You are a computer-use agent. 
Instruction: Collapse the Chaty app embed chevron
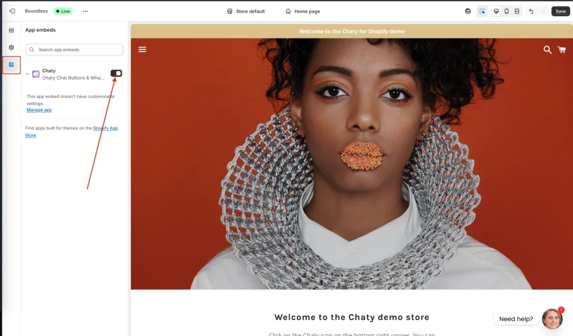(27, 74)
